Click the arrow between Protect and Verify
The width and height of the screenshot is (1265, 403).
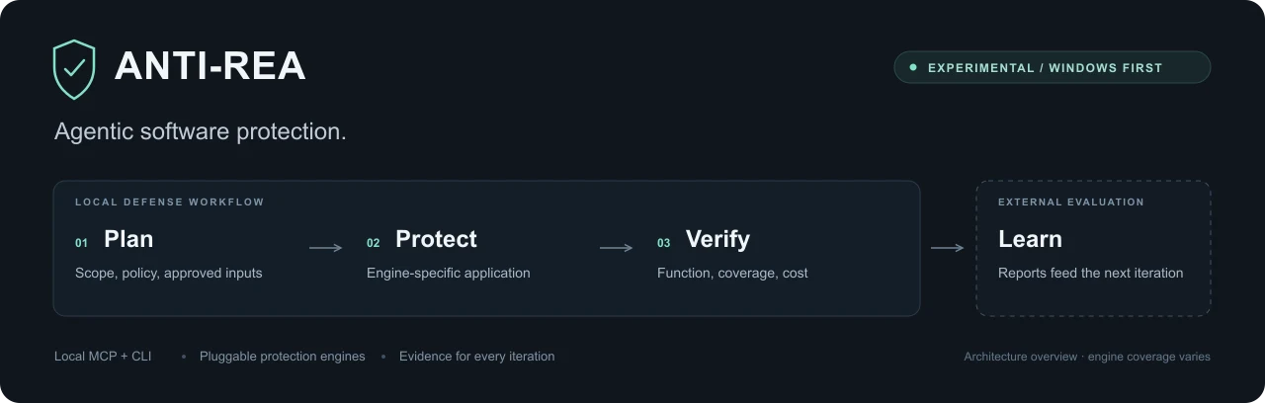tap(617, 248)
